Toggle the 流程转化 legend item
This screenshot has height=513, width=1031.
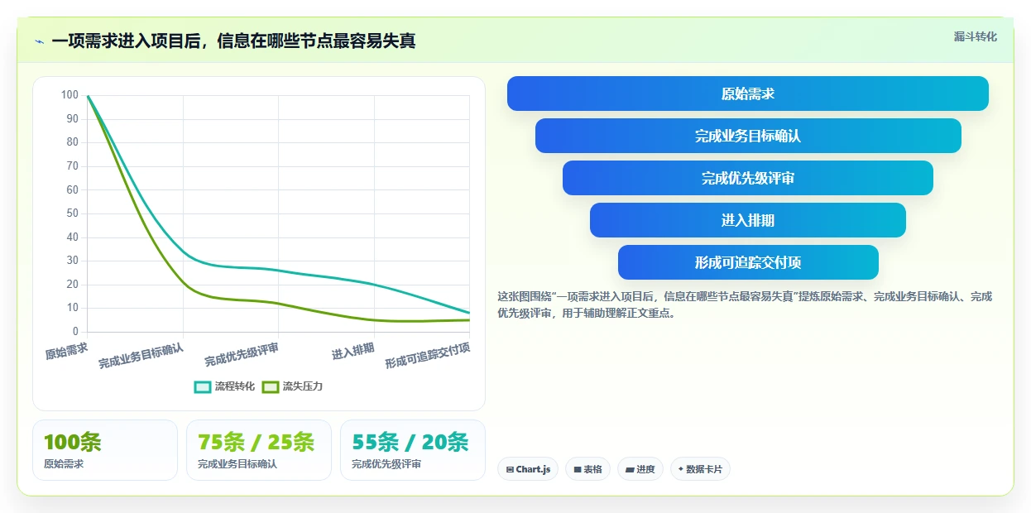[224, 386]
